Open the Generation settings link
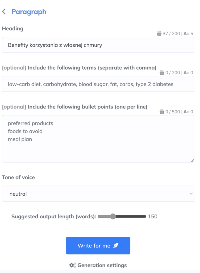Screen dimensions: 200x273 [x=102, y=265]
